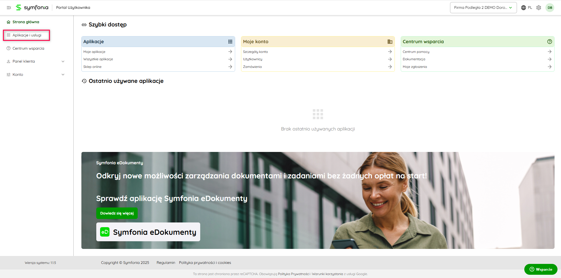Open the DB user avatar menu

pyautogui.click(x=550, y=8)
